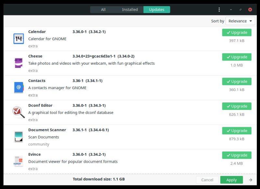Switch to the All tab
Image resolution: width=260 pixels, height=189 pixels.
tap(103, 10)
